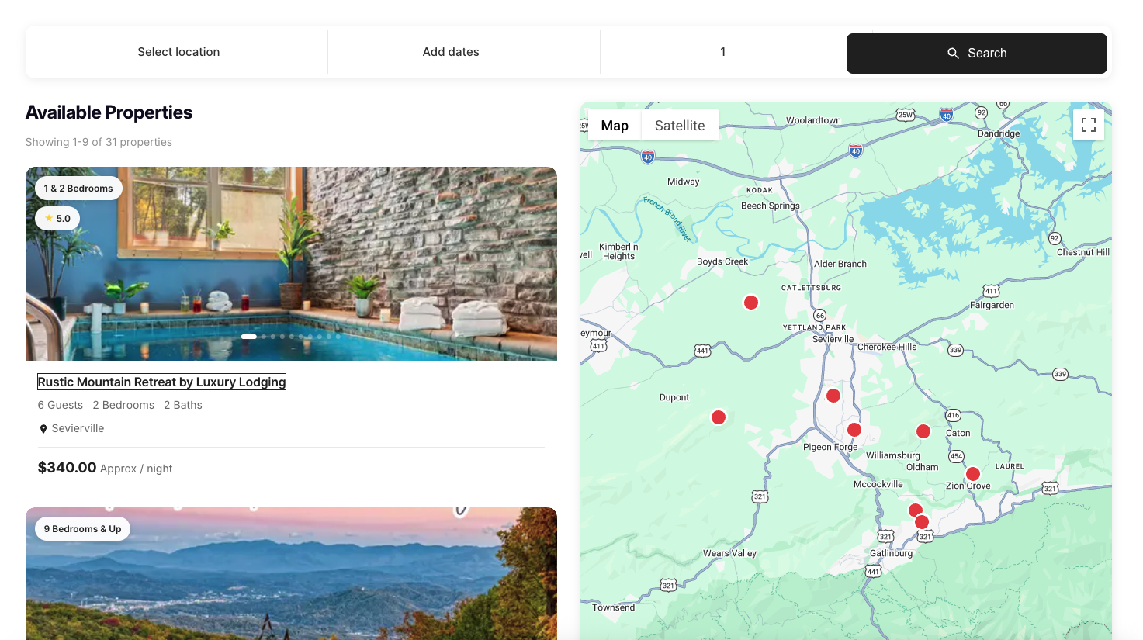Click the lower red marker above Gatlinburg
1143x640 pixels.
[x=922, y=522]
